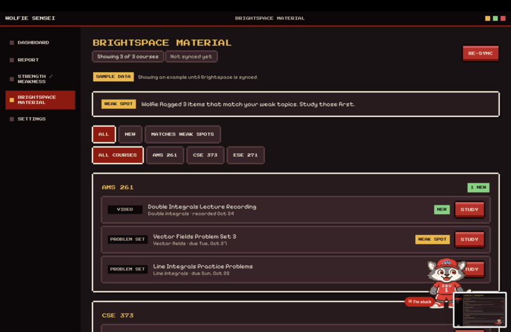The height and width of the screenshot is (332, 511).
Task: Click the I'm stuck bubble
Action: pyautogui.click(x=420, y=302)
